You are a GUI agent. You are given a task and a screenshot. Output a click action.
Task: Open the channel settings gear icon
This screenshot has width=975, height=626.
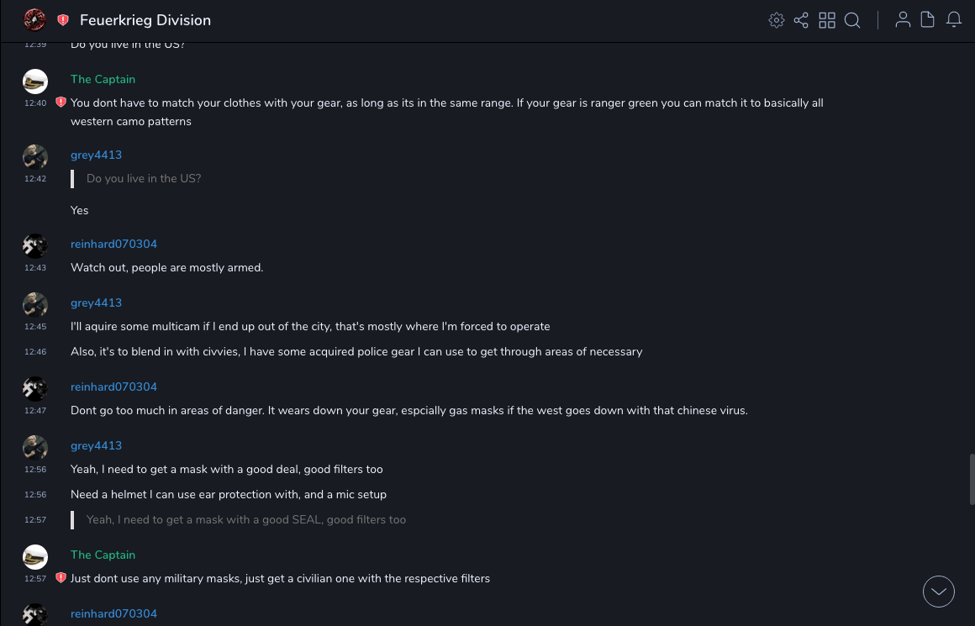pyautogui.click(x=777, y=20)
